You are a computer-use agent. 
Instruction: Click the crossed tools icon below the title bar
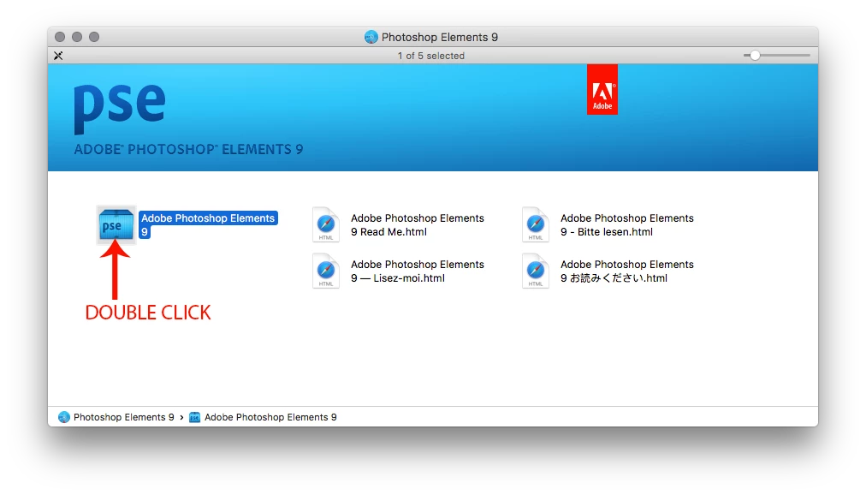(58, 56)
